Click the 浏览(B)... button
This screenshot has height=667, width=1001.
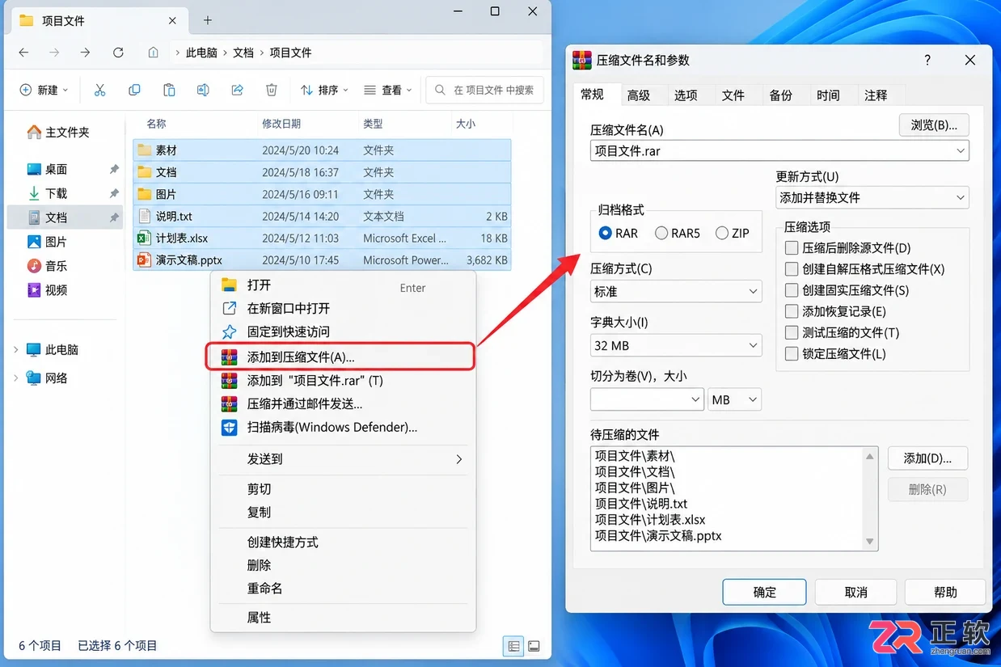tap(934, 125)
